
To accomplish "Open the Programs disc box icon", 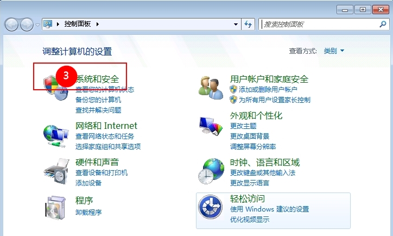I will point(55,208).
